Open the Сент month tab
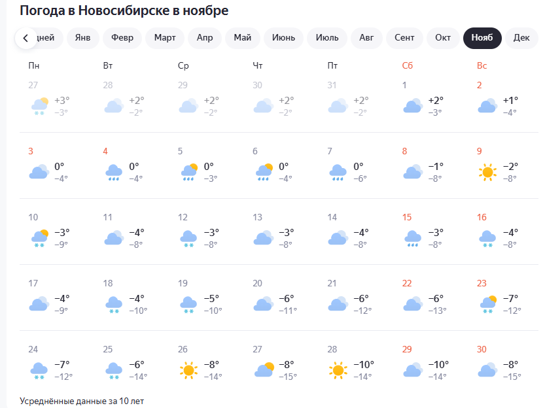This screenshot has width=545, height=408. coord(404,38)
